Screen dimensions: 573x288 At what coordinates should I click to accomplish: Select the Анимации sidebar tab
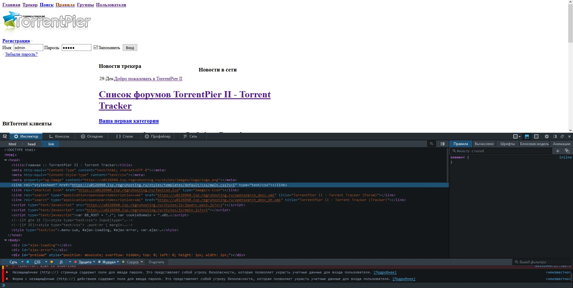[562, 144]
